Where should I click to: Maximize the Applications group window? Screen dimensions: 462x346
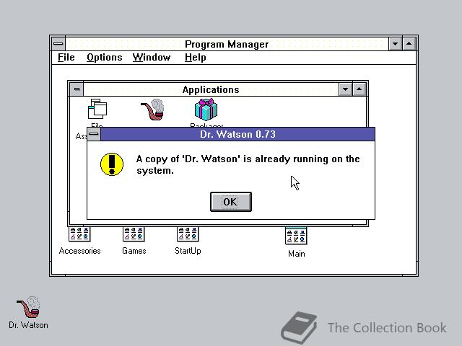pos(359,89)
